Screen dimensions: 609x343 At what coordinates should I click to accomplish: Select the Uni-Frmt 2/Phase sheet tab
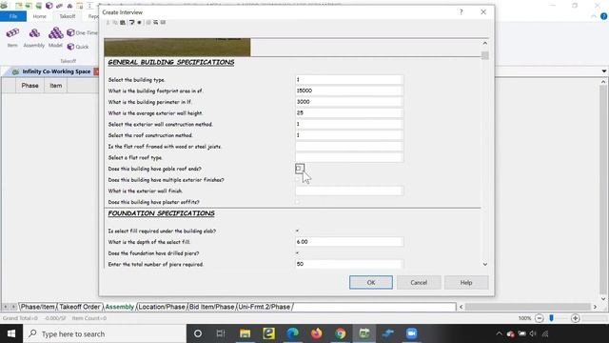(265, 307)
